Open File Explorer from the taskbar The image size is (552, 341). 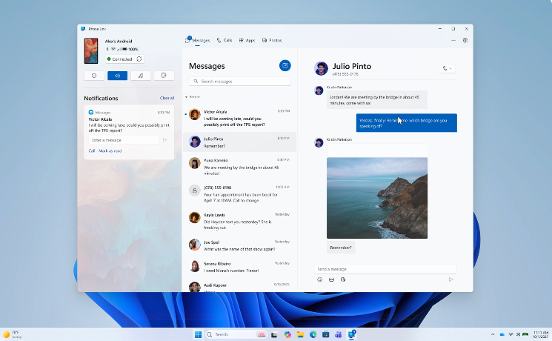pos(300,334)
